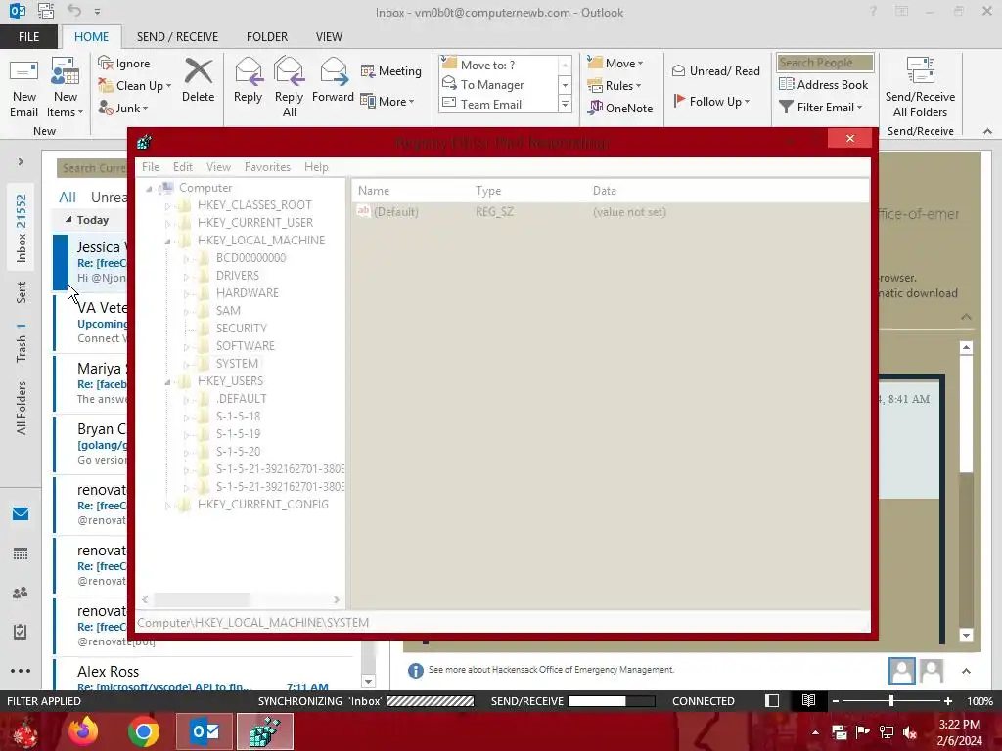Expand the Outlook folder pane

point(21,162)
